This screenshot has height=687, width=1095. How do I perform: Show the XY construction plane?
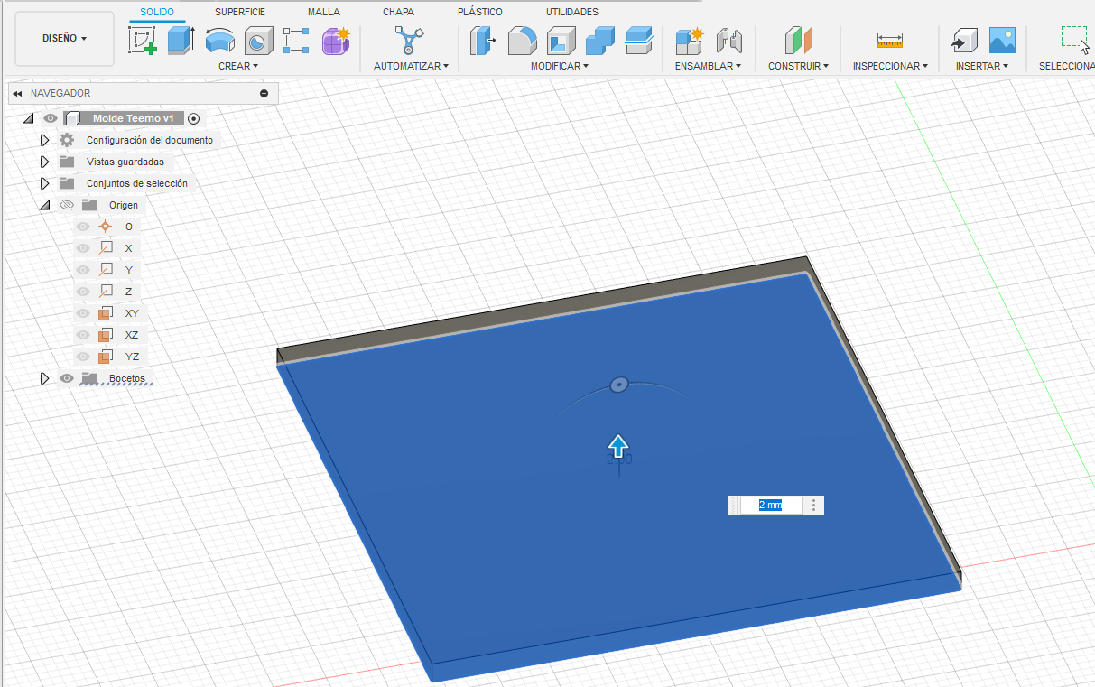(x=82, y=312)
